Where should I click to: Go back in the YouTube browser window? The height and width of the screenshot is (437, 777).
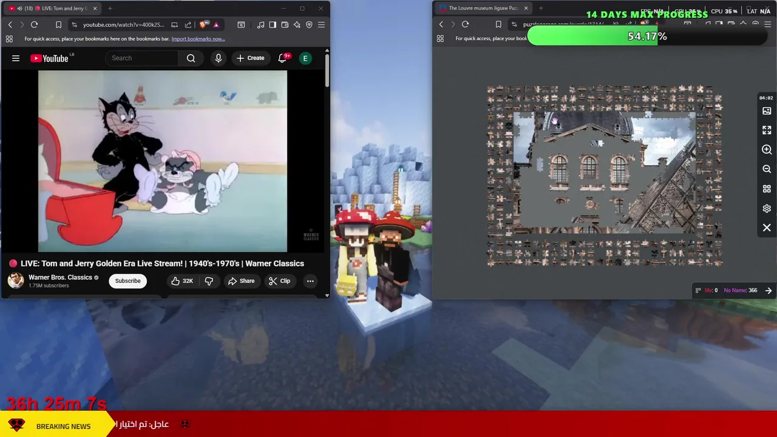tap(10, 24)
